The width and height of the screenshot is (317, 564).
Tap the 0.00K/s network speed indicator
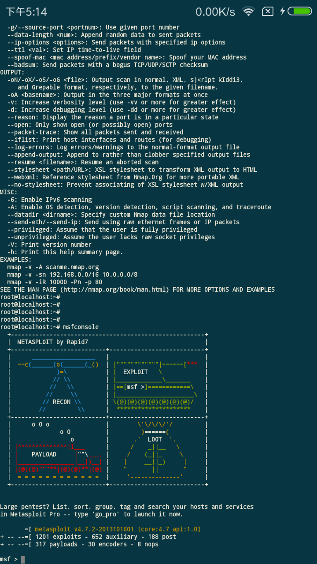point(215,12)
